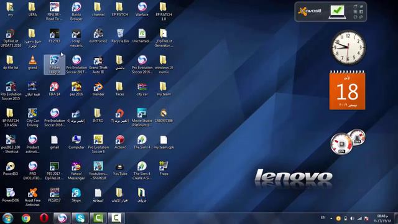Open the PowerISO6 installer icon
Screen dimensions: 398x224
tap(11, 195)
